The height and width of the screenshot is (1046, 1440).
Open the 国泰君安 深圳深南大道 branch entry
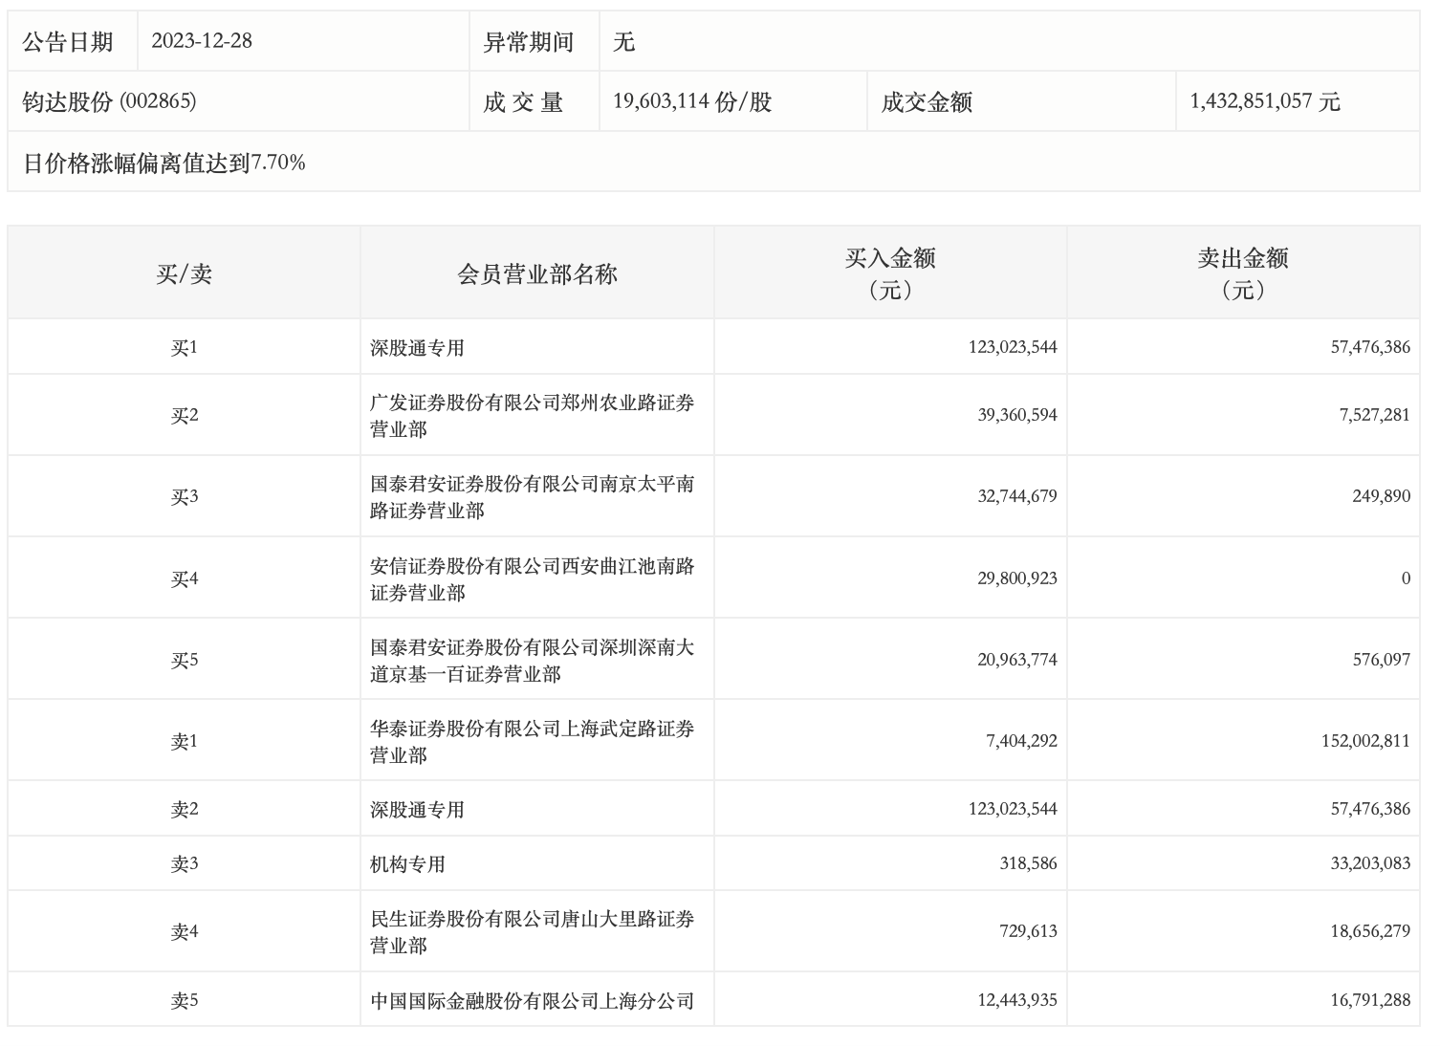point(532,660)
